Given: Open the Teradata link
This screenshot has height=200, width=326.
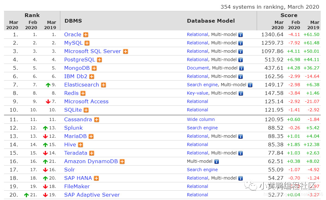Looking at the screenshot, I should point(76,153).
